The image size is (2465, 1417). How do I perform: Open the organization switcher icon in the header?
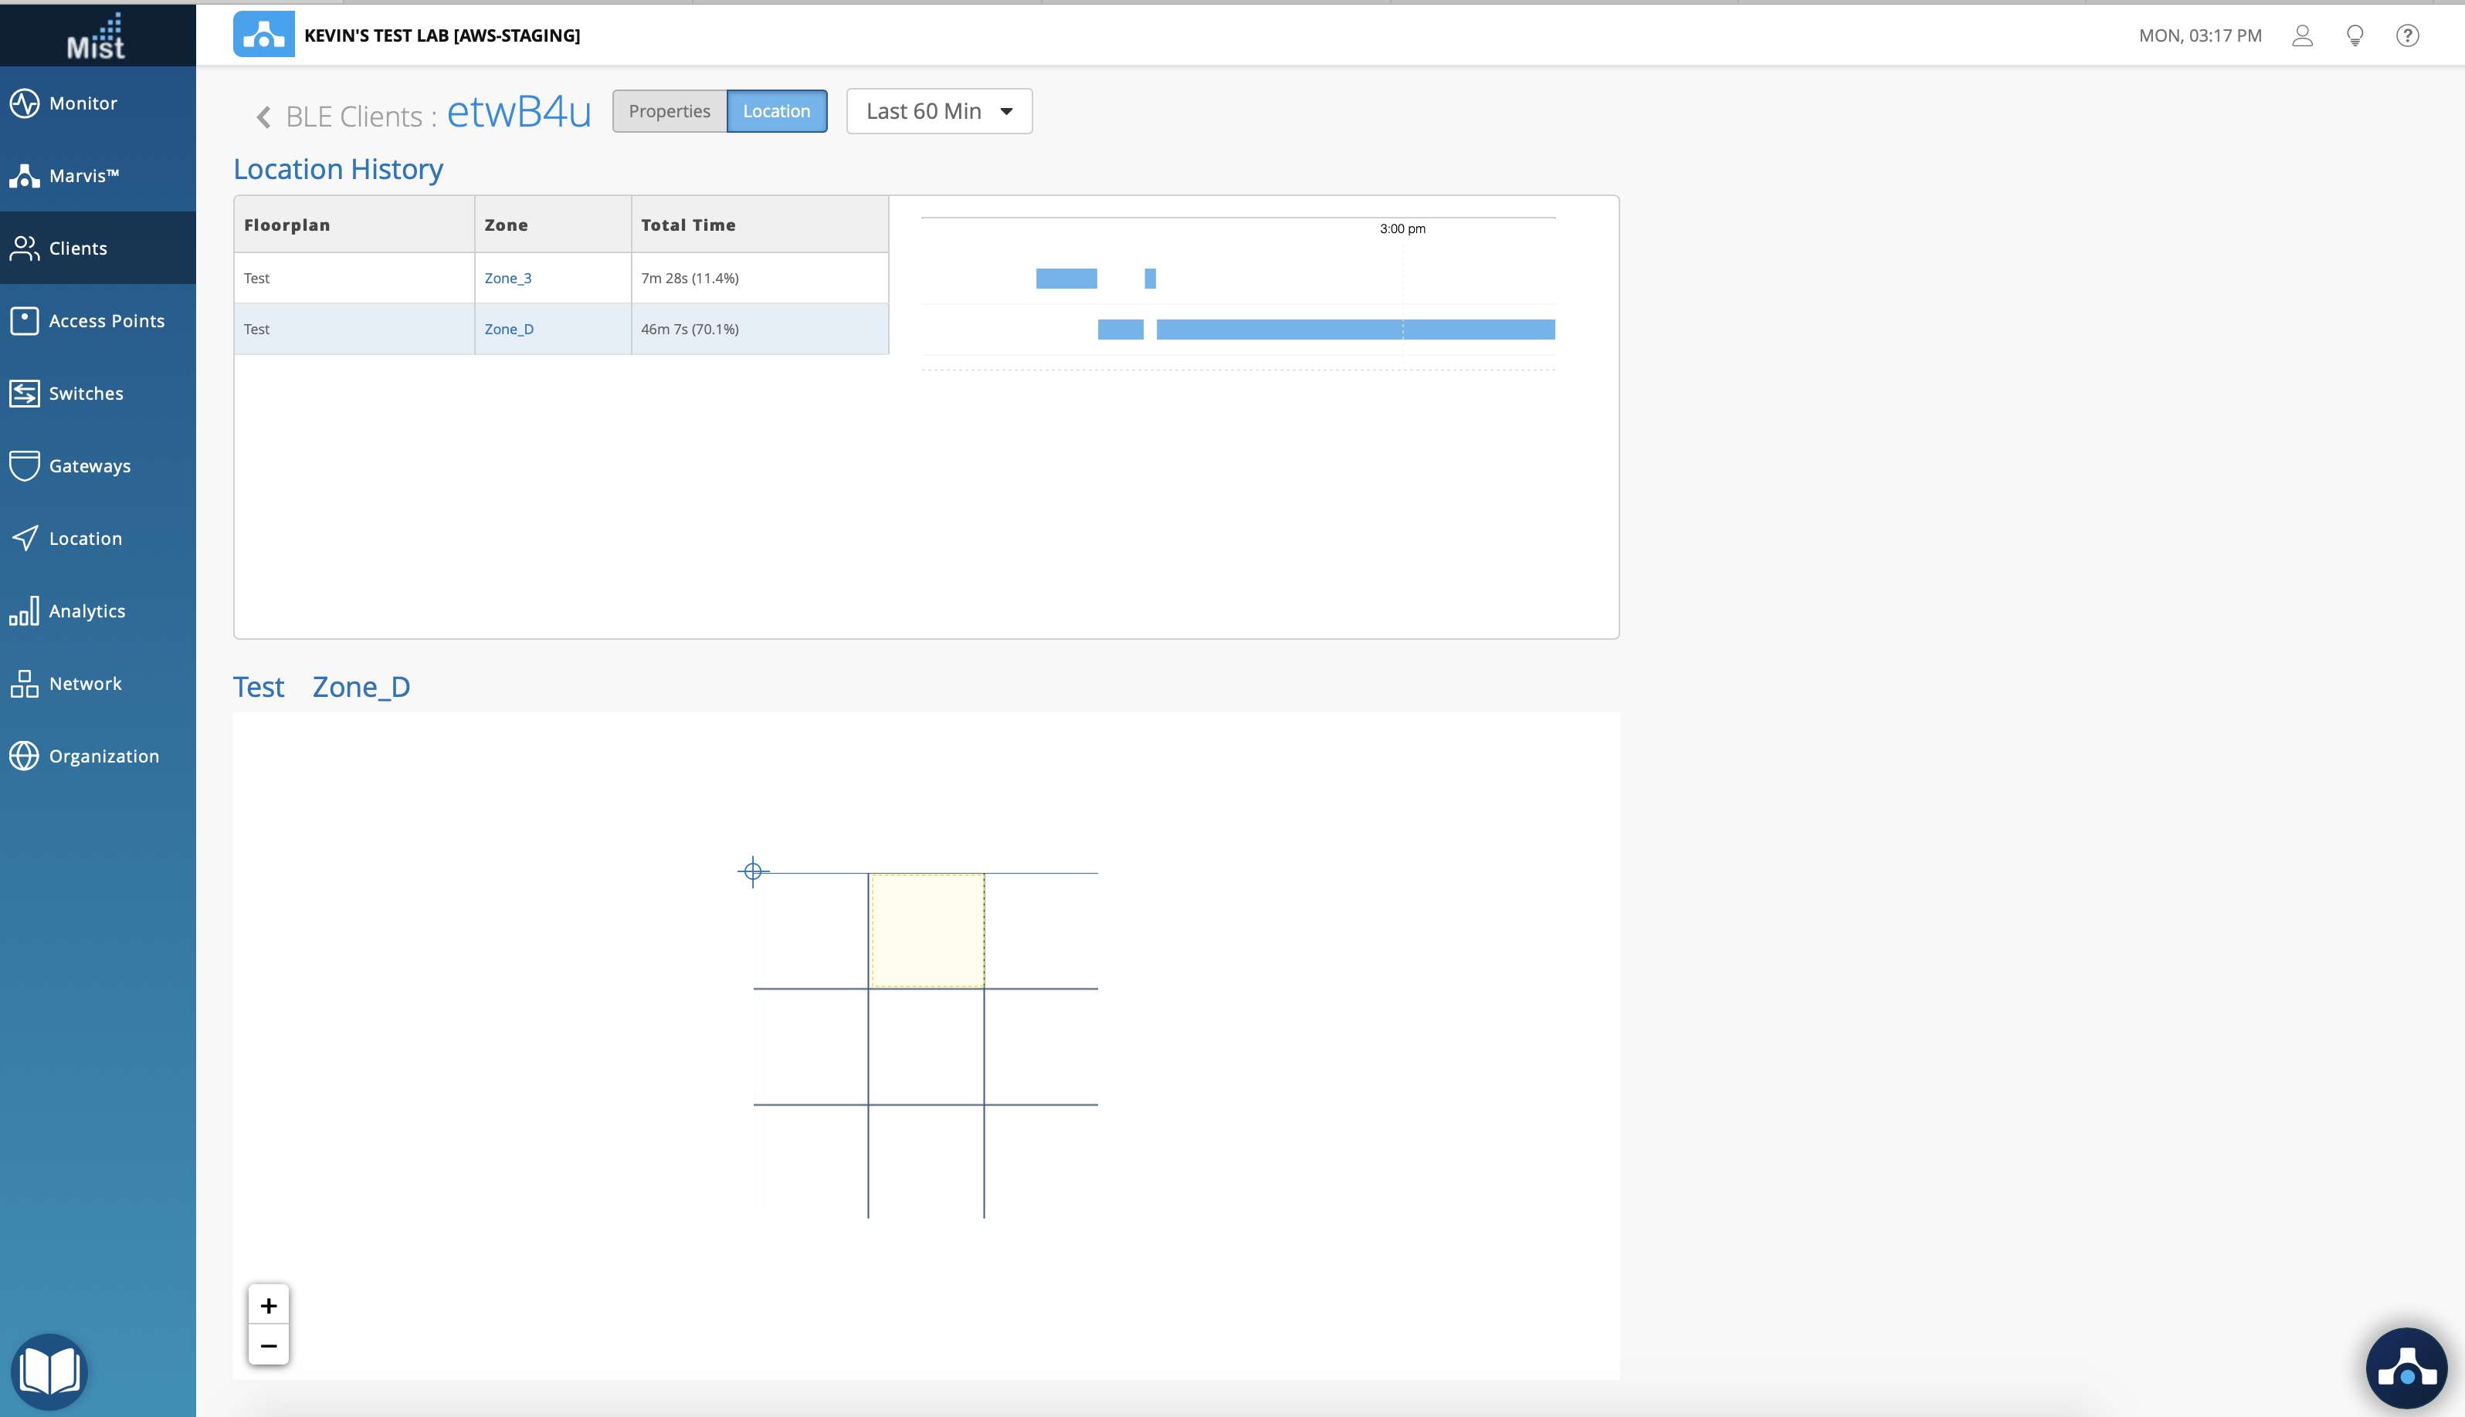[x=264, y=35]
